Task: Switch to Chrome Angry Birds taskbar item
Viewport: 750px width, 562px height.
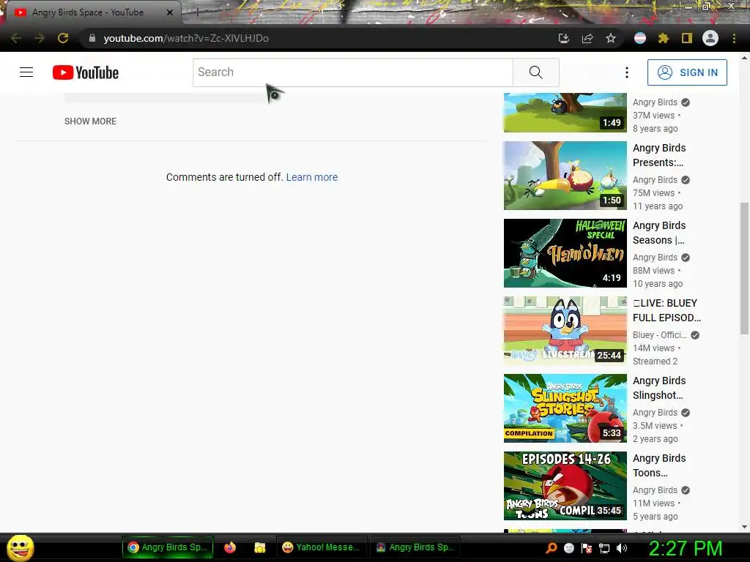Action: [x=168, y=547]
